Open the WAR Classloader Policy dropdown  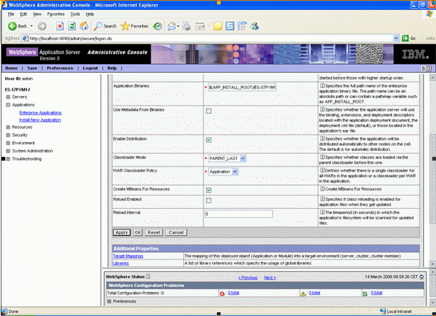coord(235,172)
